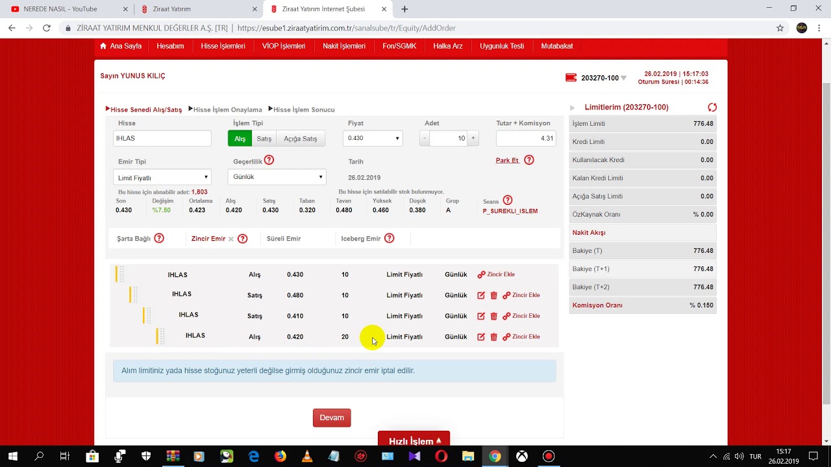This screenshot has height=467, width=831.
Task: Remove Zincir Emir with the x icon
Action: (230, 239)
